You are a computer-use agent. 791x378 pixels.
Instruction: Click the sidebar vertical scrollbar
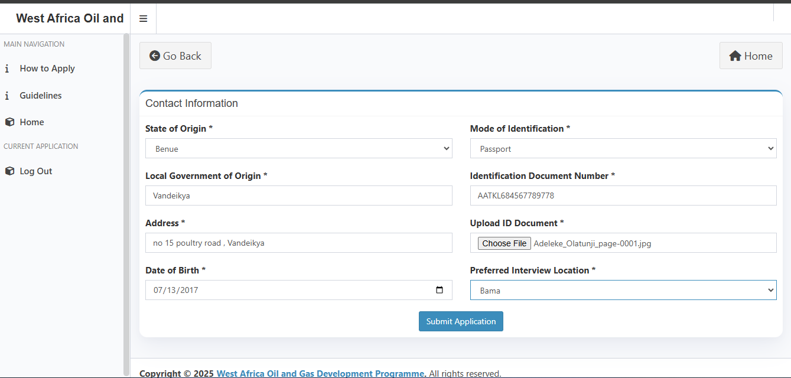pos(126,201)
